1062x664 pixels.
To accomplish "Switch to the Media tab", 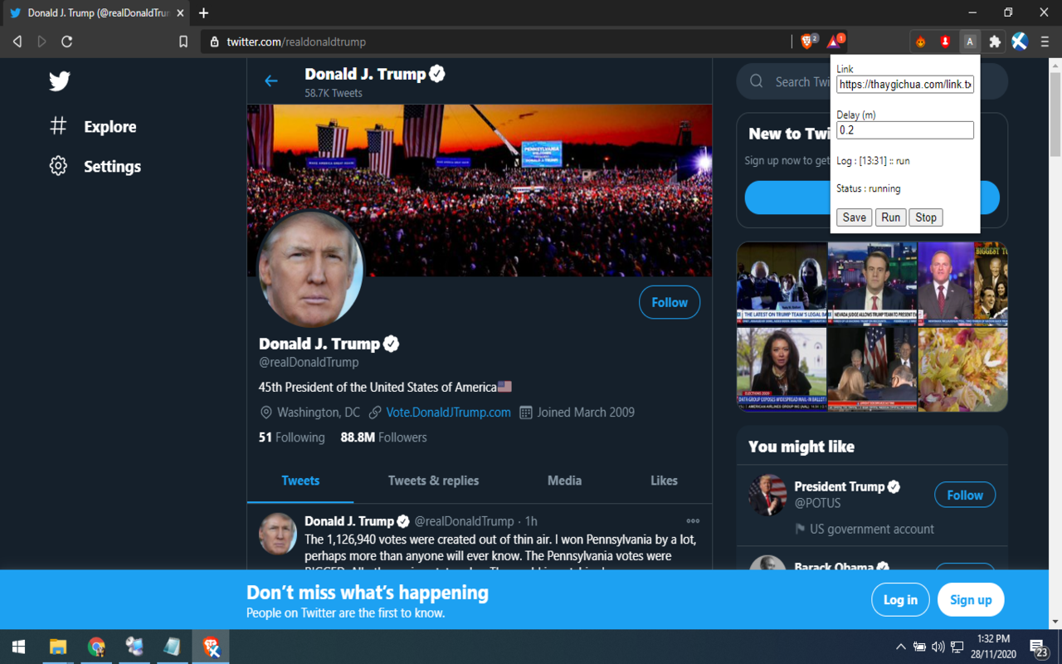I will 564,481.
